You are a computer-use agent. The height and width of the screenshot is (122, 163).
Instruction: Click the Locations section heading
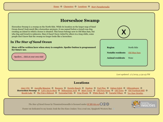click(x=81, y=83)
